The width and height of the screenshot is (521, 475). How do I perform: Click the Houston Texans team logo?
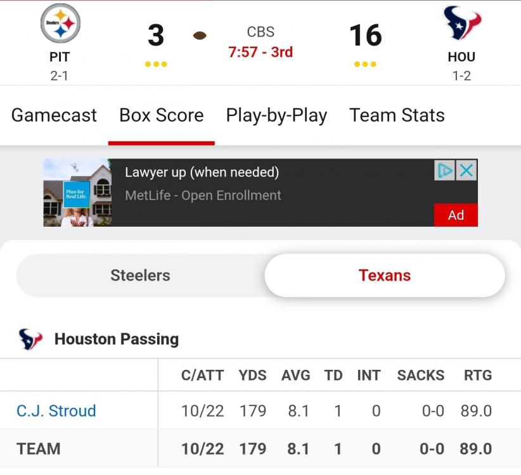click(461, 23)
